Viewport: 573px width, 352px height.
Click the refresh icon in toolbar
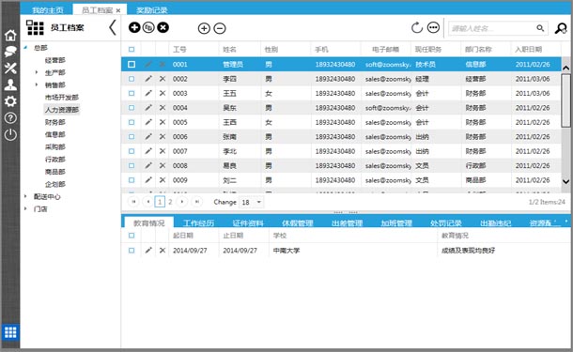(416, 27)
